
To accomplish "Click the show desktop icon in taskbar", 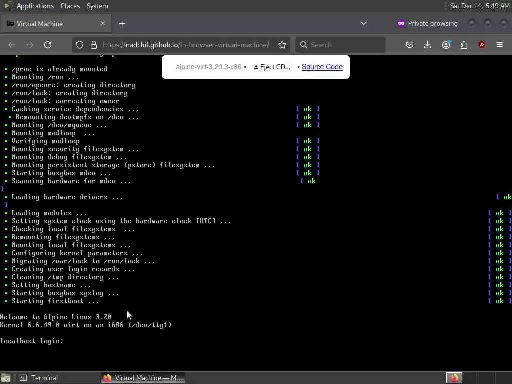I will [x=6, y=378].
